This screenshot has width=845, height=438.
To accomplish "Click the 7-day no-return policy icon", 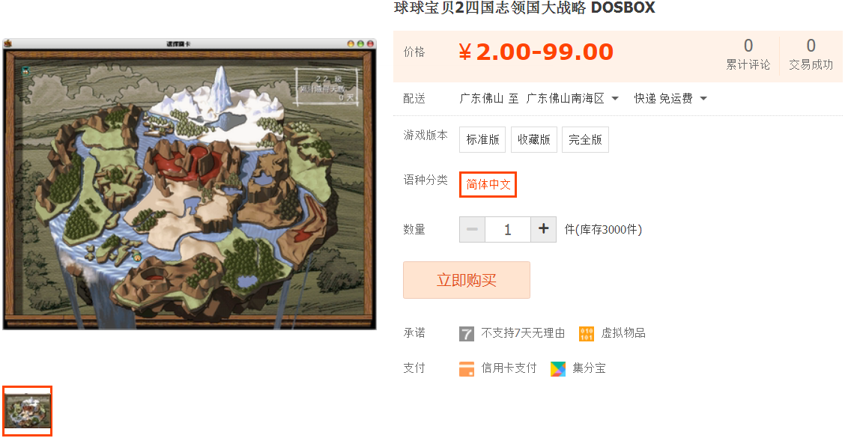I will click(467, 333).
